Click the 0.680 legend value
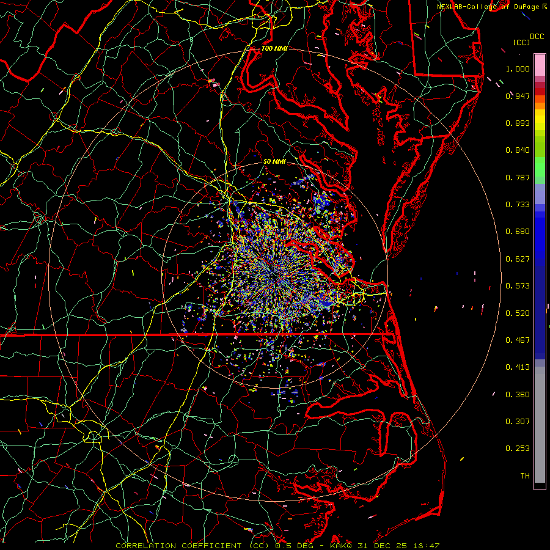Viewport: 550px width, 550px height. (518, 232)
